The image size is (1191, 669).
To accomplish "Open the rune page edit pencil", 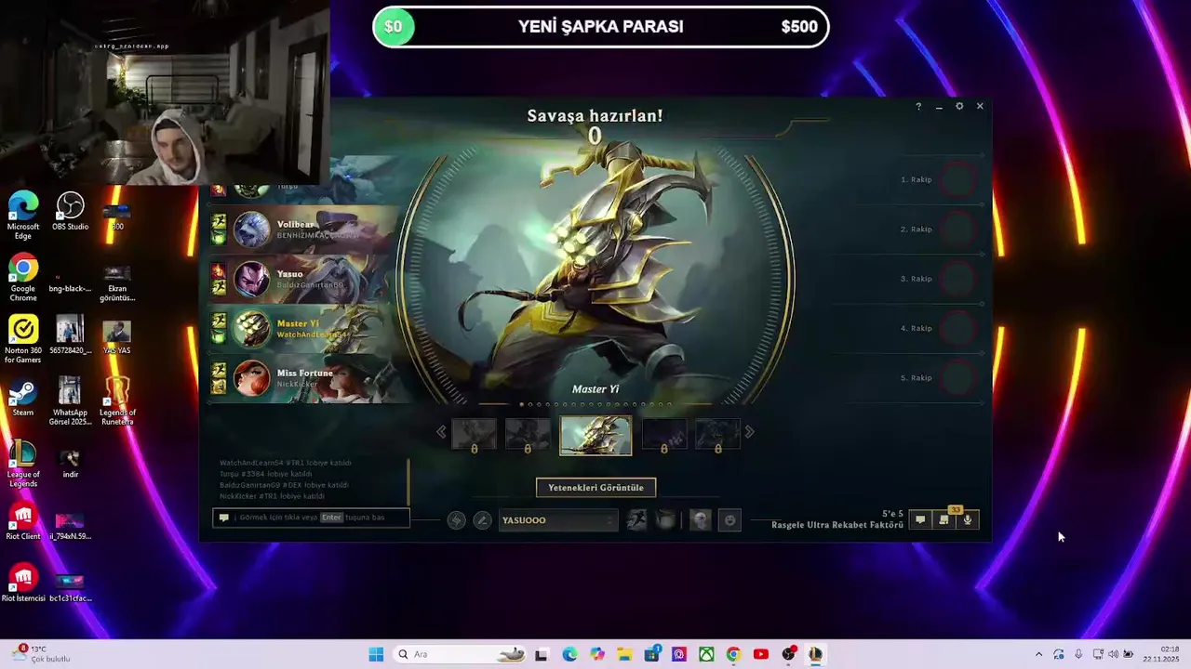I will point(482,520).
